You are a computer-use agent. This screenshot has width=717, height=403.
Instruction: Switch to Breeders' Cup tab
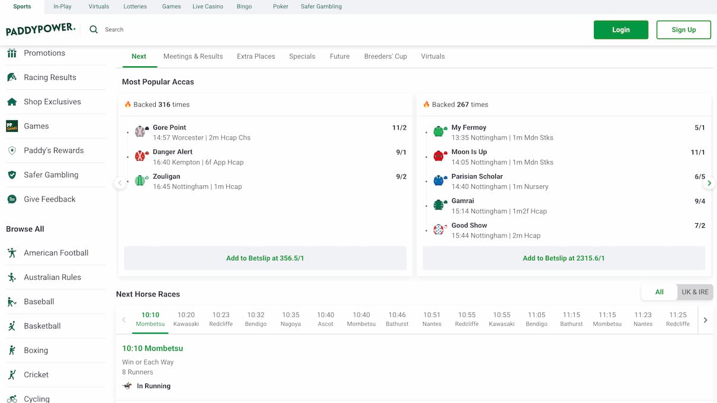click(386, 56)
